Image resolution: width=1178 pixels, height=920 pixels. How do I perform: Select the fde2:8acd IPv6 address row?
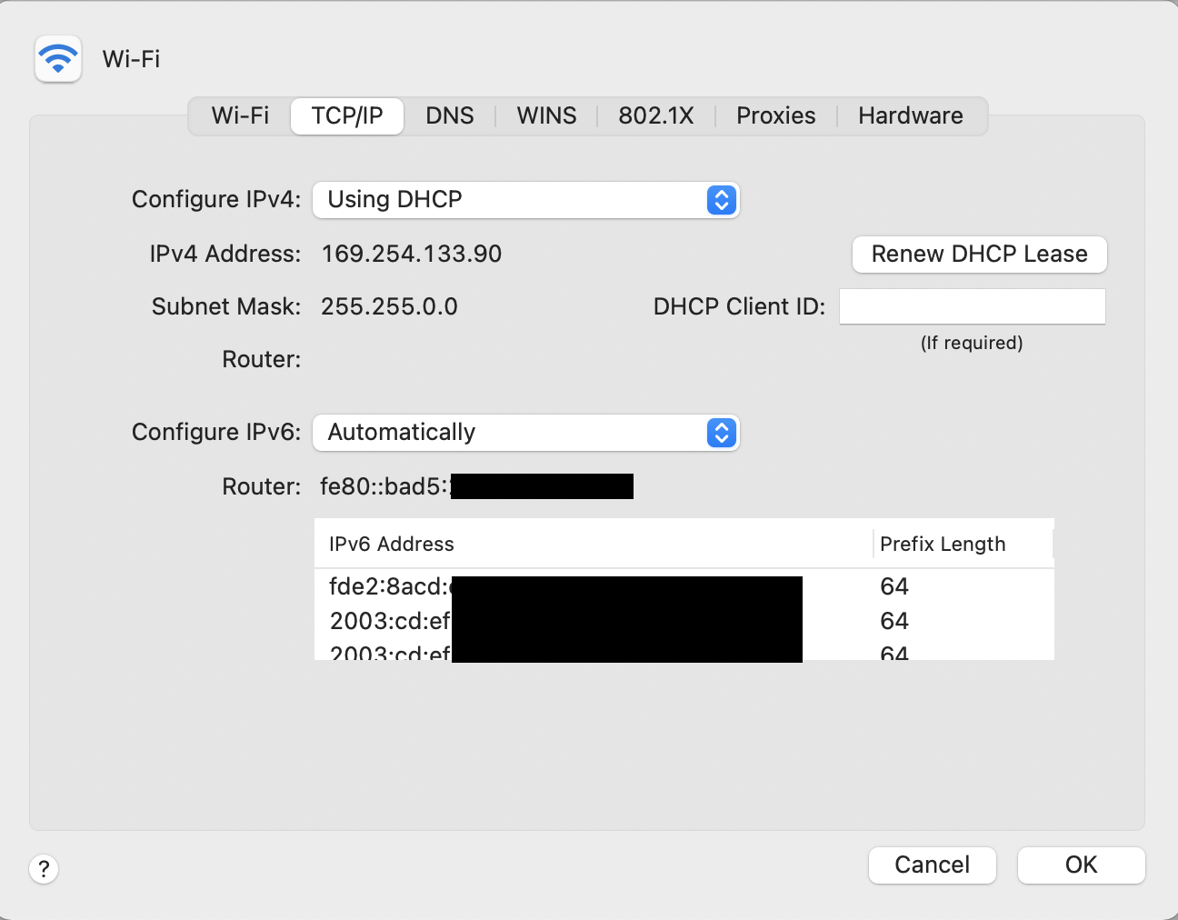pos(684,586)
